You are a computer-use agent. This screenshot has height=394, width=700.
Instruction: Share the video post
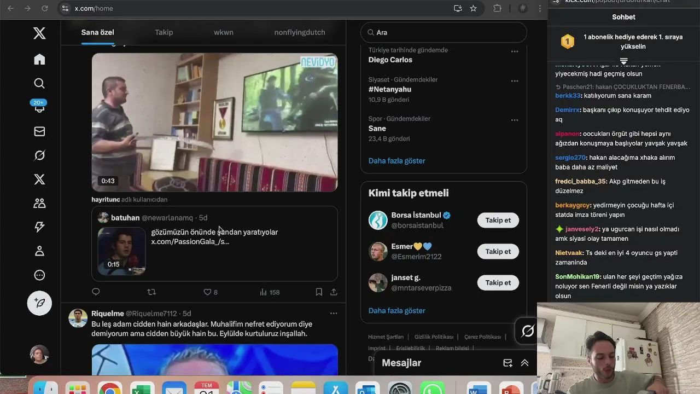coord(334,292)
